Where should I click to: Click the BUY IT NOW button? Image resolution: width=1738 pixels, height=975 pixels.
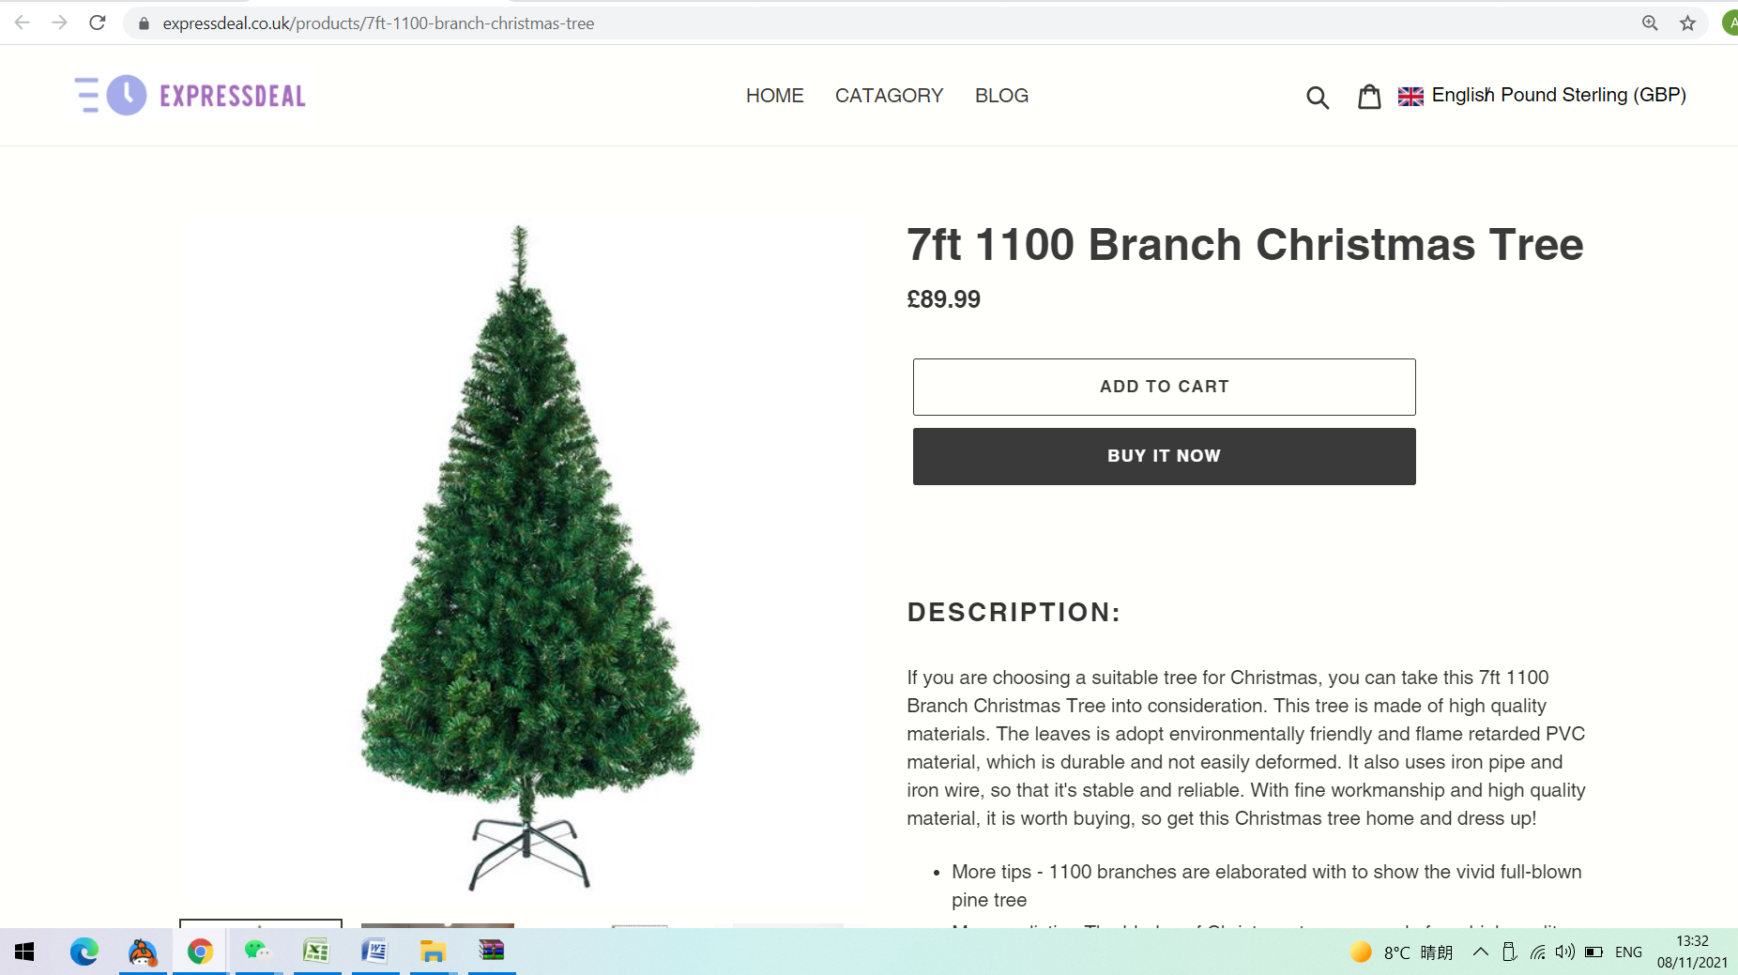[x=1164, y=456]
